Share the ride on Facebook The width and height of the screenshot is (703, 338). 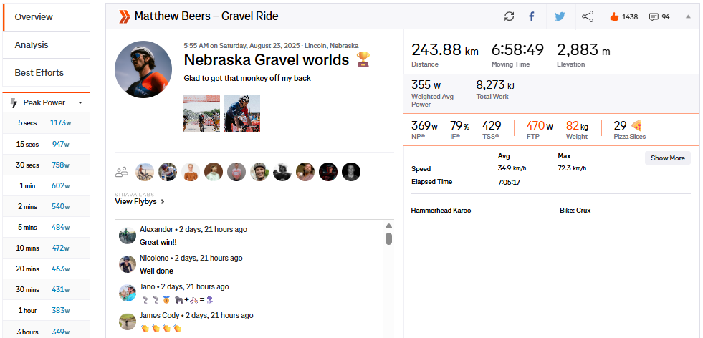532,16
